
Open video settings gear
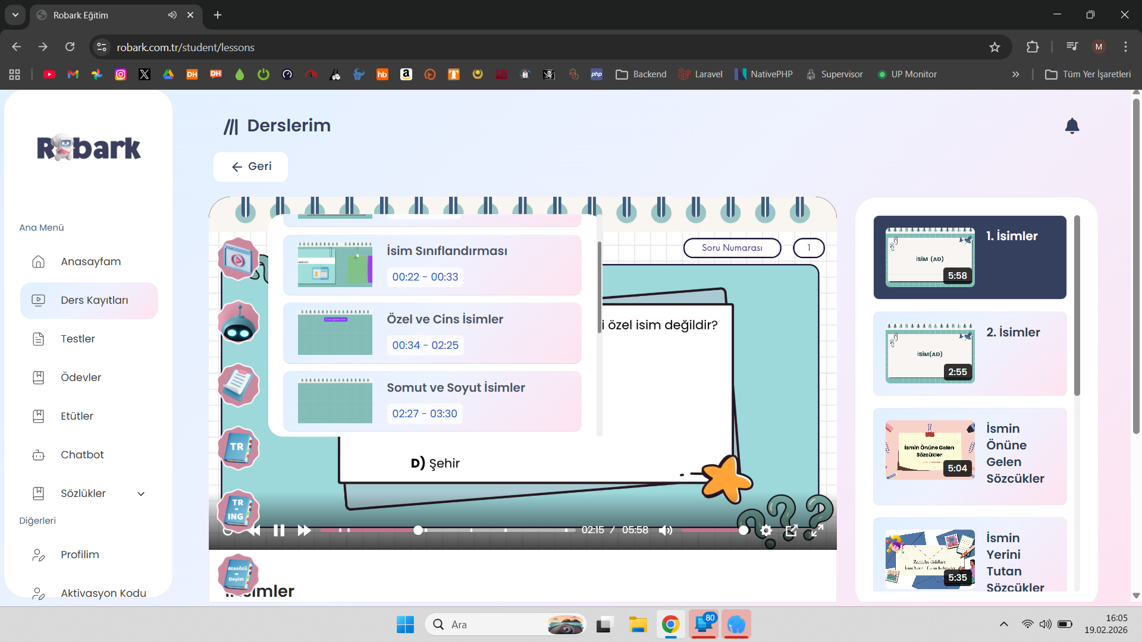coord(766,530)
